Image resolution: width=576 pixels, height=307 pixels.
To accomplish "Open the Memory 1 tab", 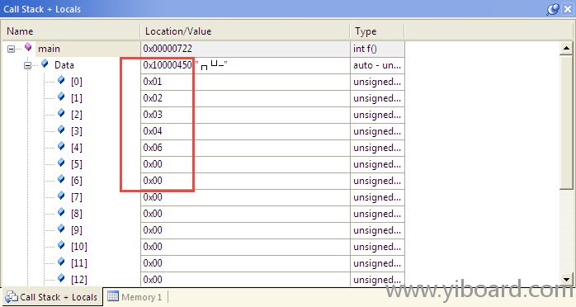I will click(x=135, y=297).
